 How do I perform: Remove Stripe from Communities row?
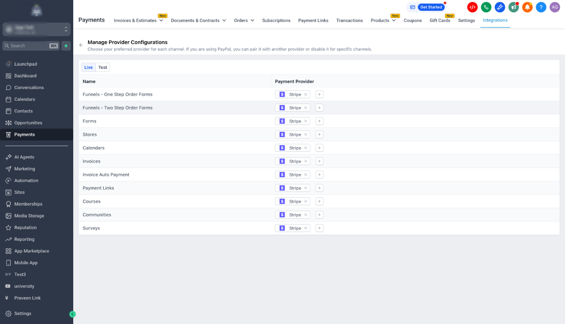point(306,215)
